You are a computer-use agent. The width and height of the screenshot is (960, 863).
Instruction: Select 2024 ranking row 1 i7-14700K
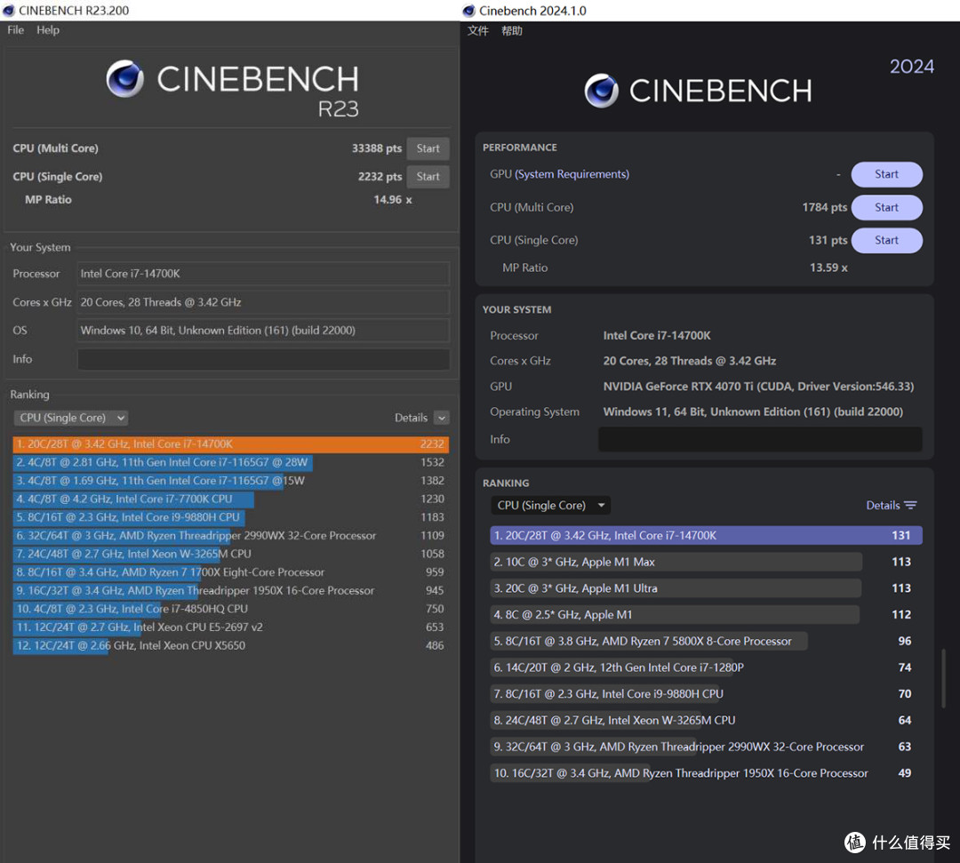(x=706, y=536)
